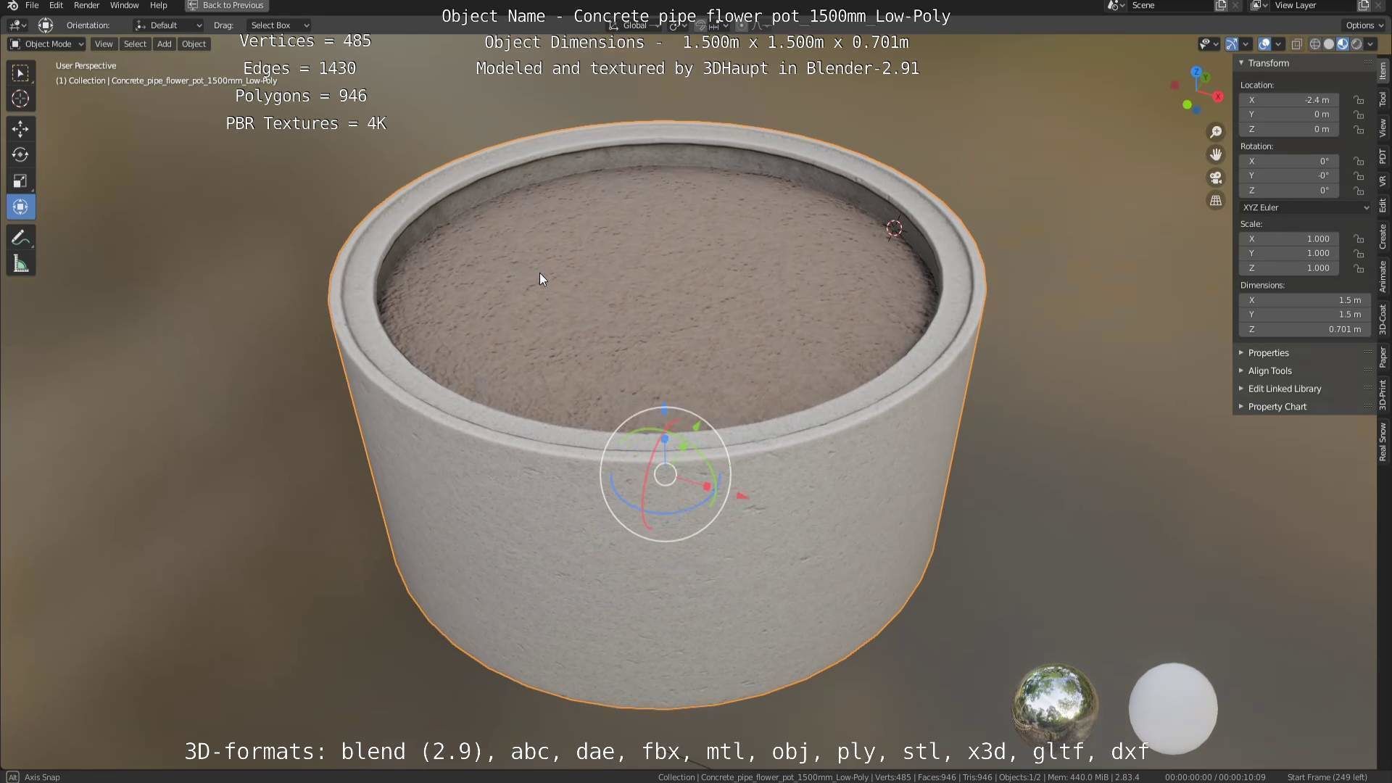Open viewport Object menu
1392x783 pixels.
click(x=194, y=44)
